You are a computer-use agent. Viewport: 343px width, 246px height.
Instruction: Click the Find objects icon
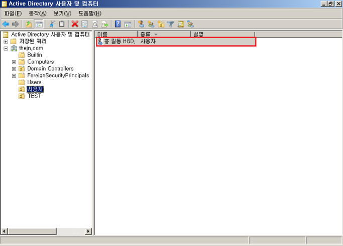tap(180, 24)
